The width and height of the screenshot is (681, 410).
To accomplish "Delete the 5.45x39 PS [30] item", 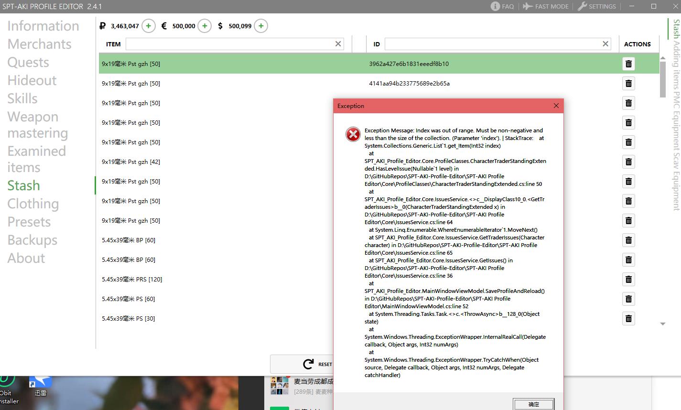I will (x=628, y=319).
